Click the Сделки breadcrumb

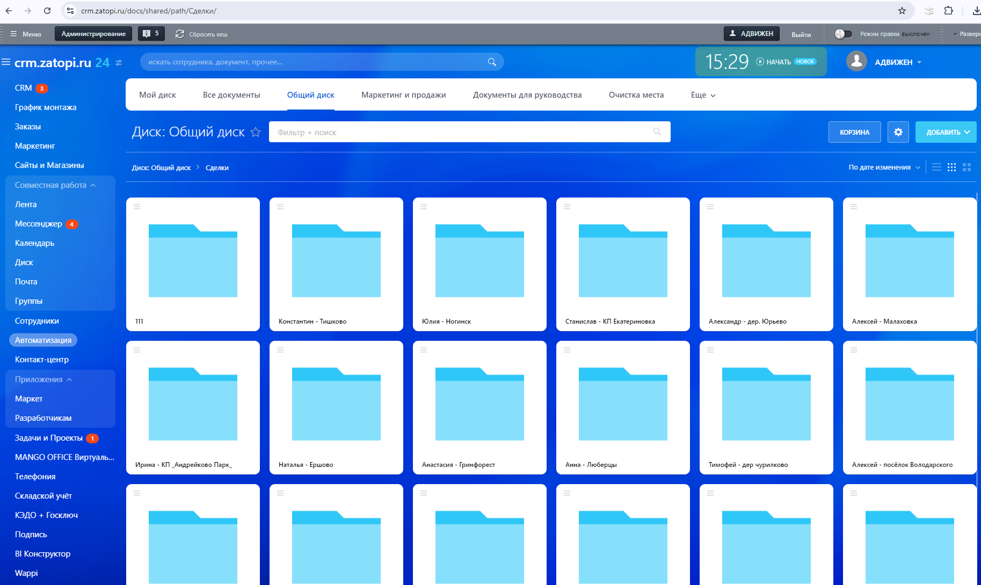pyautogui.click(x=217, y=167)
